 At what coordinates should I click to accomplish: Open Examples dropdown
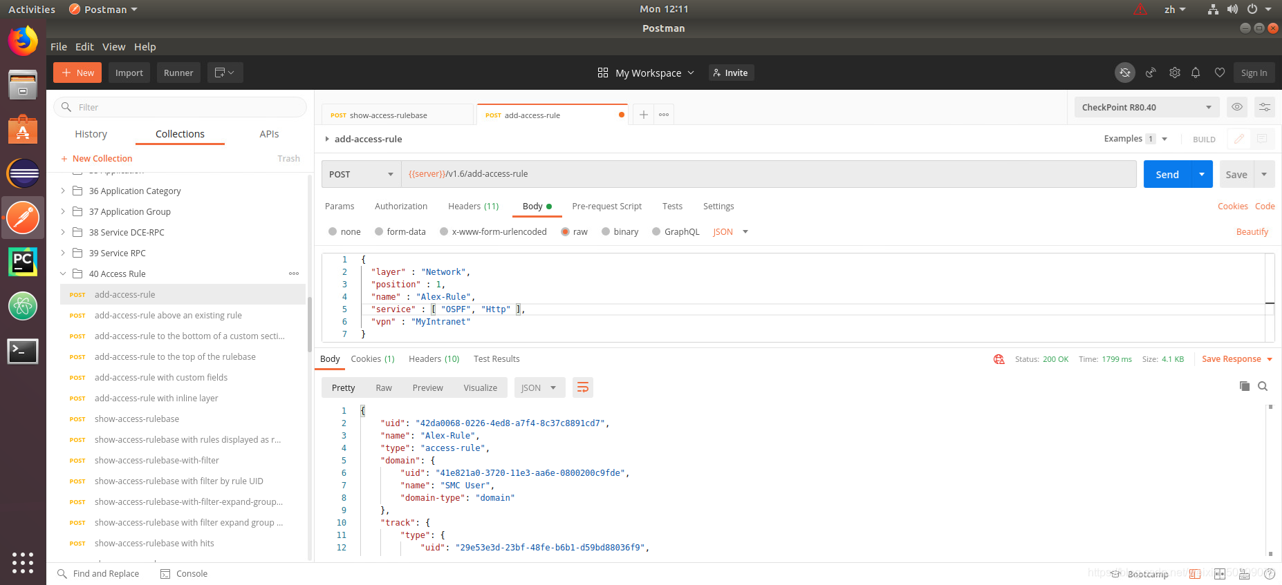coord(1135,139)
